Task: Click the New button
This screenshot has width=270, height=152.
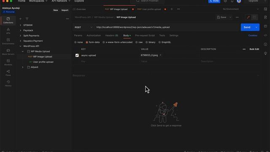Action: (55, 10)
